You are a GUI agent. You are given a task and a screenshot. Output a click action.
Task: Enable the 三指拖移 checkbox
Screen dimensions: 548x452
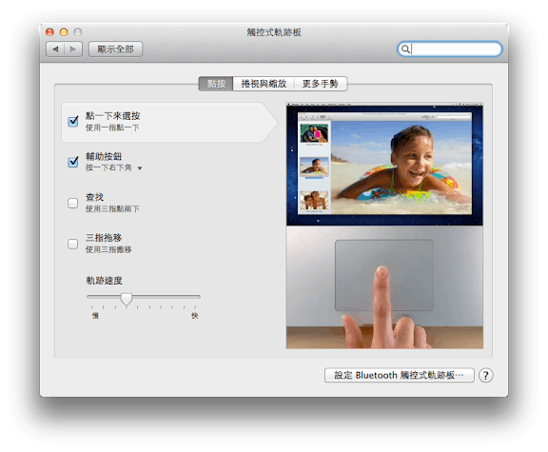click(x=72, y=244)
